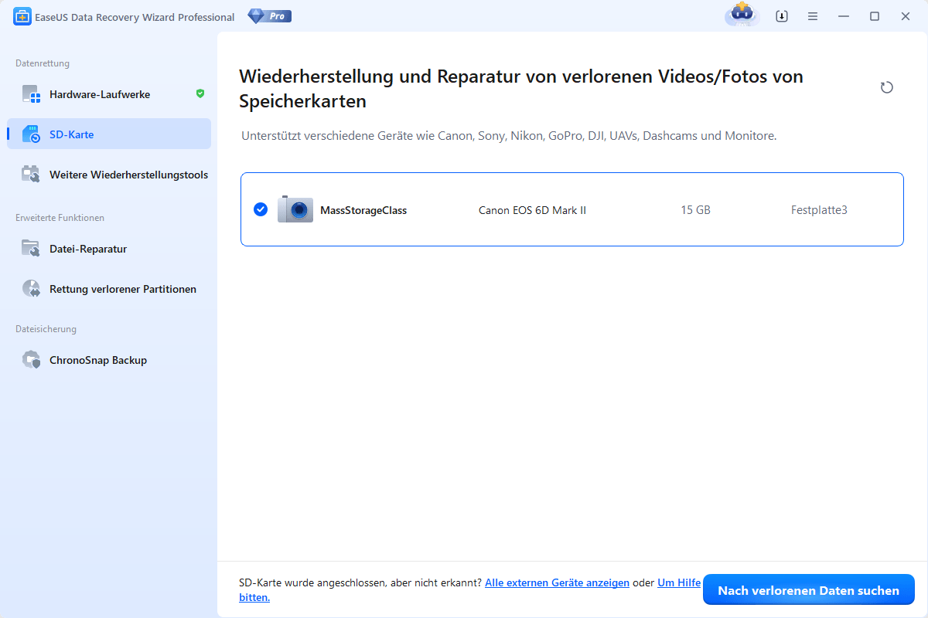Maximize the application window
Image resolution: width=928 pixels, height=618 pixels.
point(875,16)
